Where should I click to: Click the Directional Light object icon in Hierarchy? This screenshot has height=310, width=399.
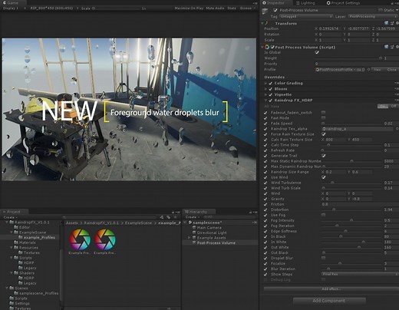click(x=194, y=232)
